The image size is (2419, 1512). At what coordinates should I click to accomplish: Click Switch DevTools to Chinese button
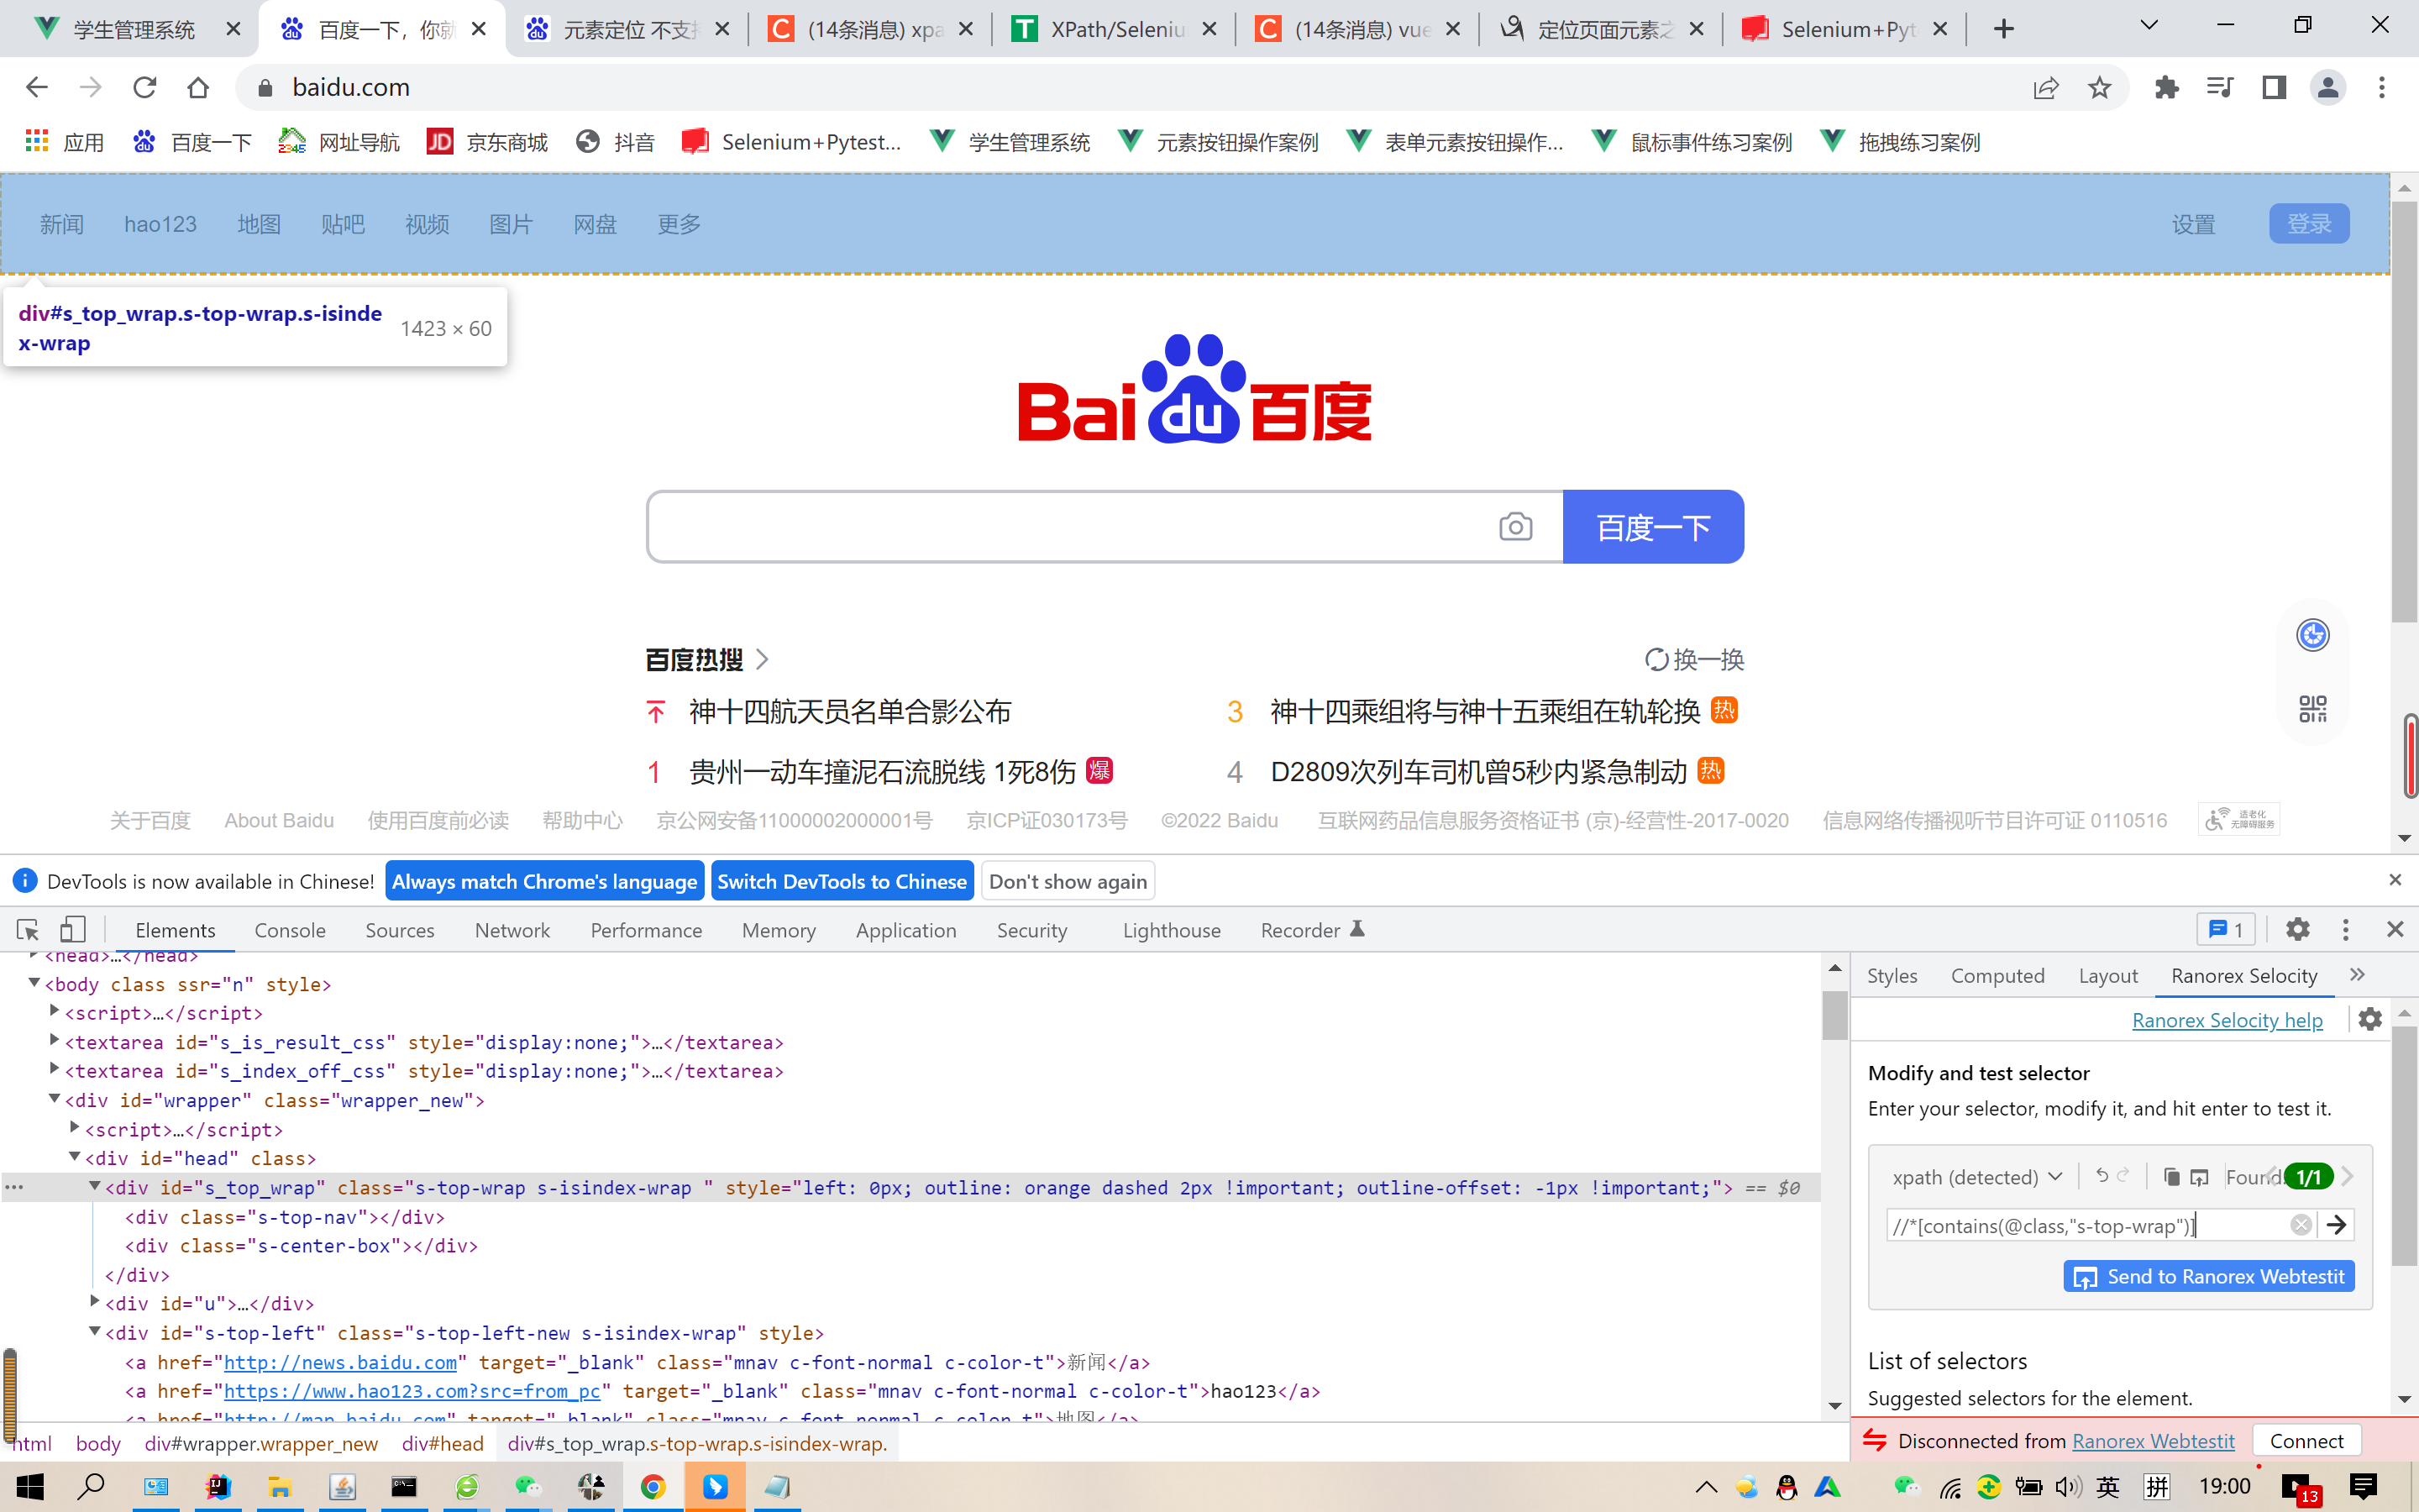click(842, 881)
